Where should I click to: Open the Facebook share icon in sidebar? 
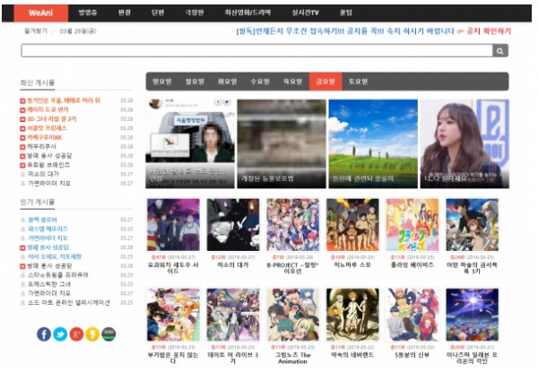click(x=44, y=334)
